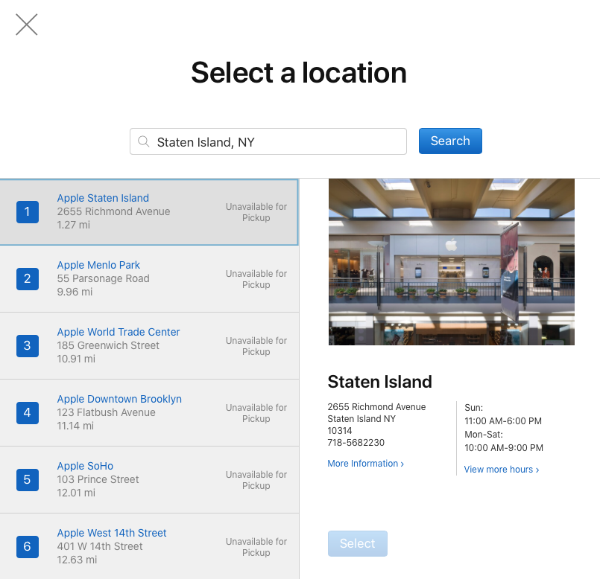
Task: Click the number 2 store badge
Action: (x=28, y=279)
